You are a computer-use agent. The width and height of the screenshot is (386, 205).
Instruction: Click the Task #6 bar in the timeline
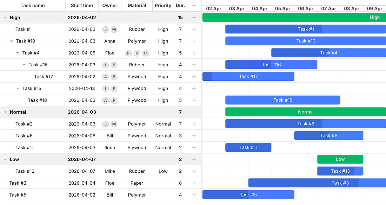click(329, 135)
